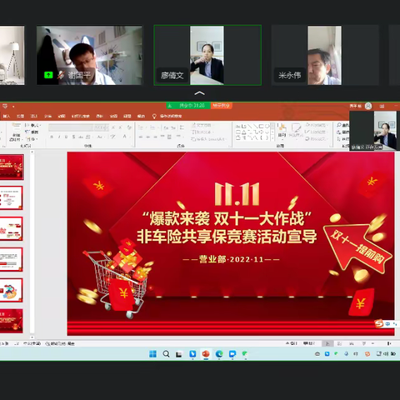Expand the participant video strip chevron
This screenshot has height=400, width=400.
(x=199, y=93)
